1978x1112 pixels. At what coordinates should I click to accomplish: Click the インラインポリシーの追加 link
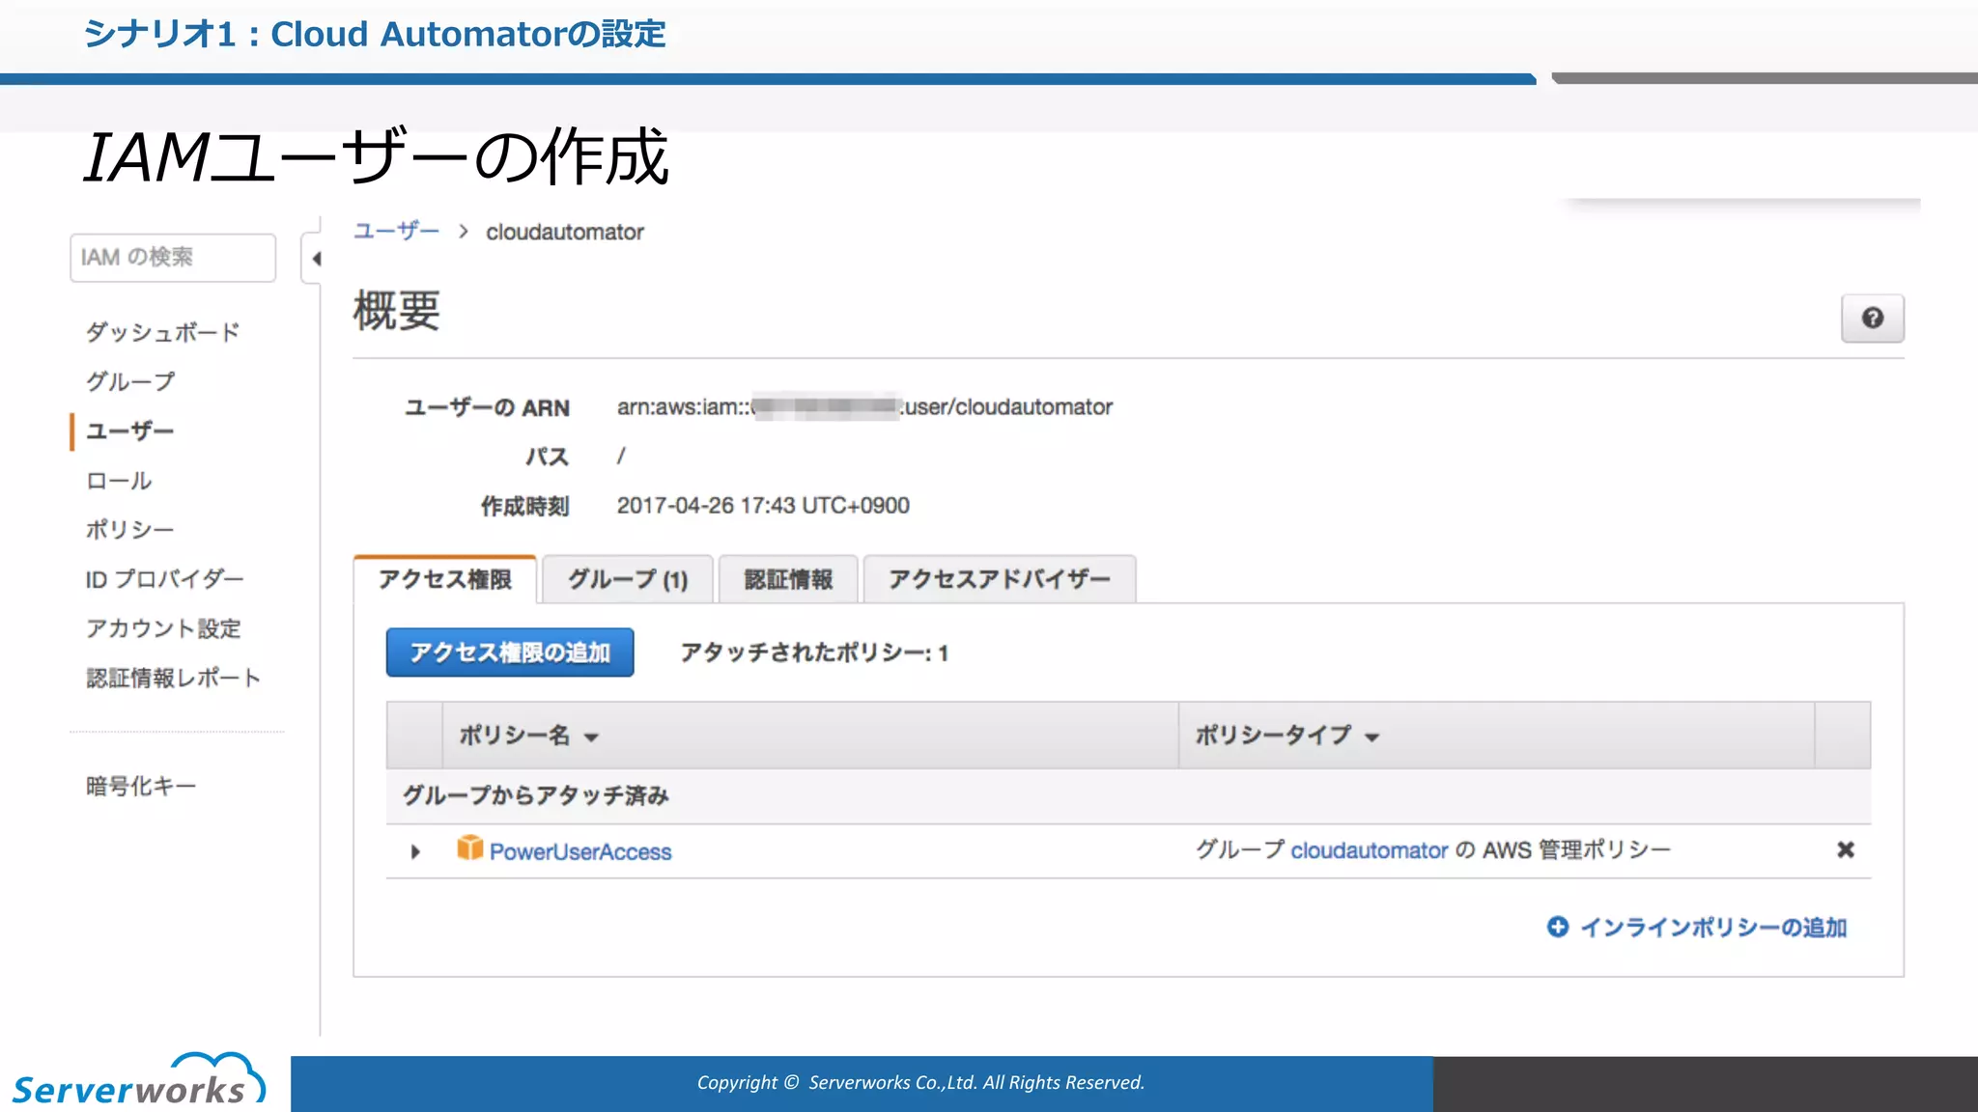(x=1713, y=928)
